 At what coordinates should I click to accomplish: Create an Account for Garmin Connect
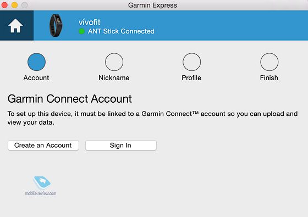click(x=43, y=146)
